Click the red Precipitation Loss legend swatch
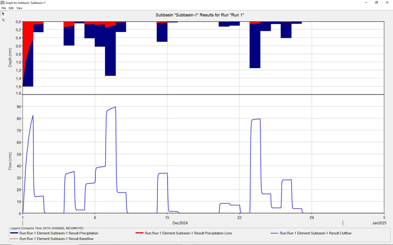 coord(140,233)
